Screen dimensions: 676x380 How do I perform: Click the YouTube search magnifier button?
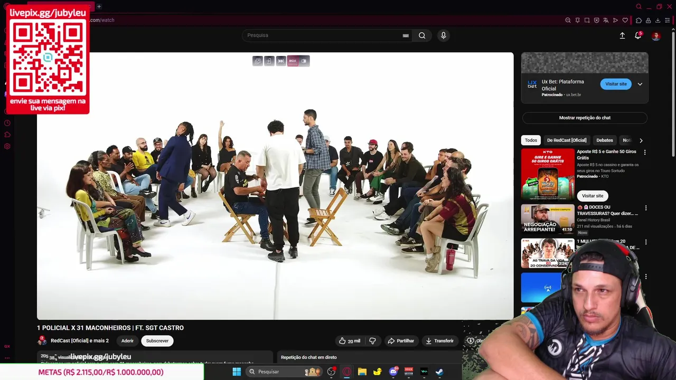click(x=422, y=35)
